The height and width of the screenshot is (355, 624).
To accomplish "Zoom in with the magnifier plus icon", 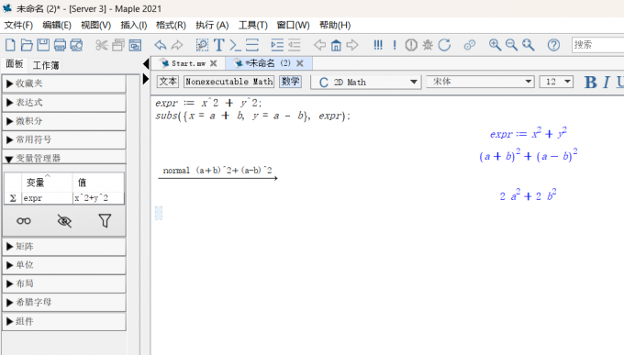I will pos(495,45).
